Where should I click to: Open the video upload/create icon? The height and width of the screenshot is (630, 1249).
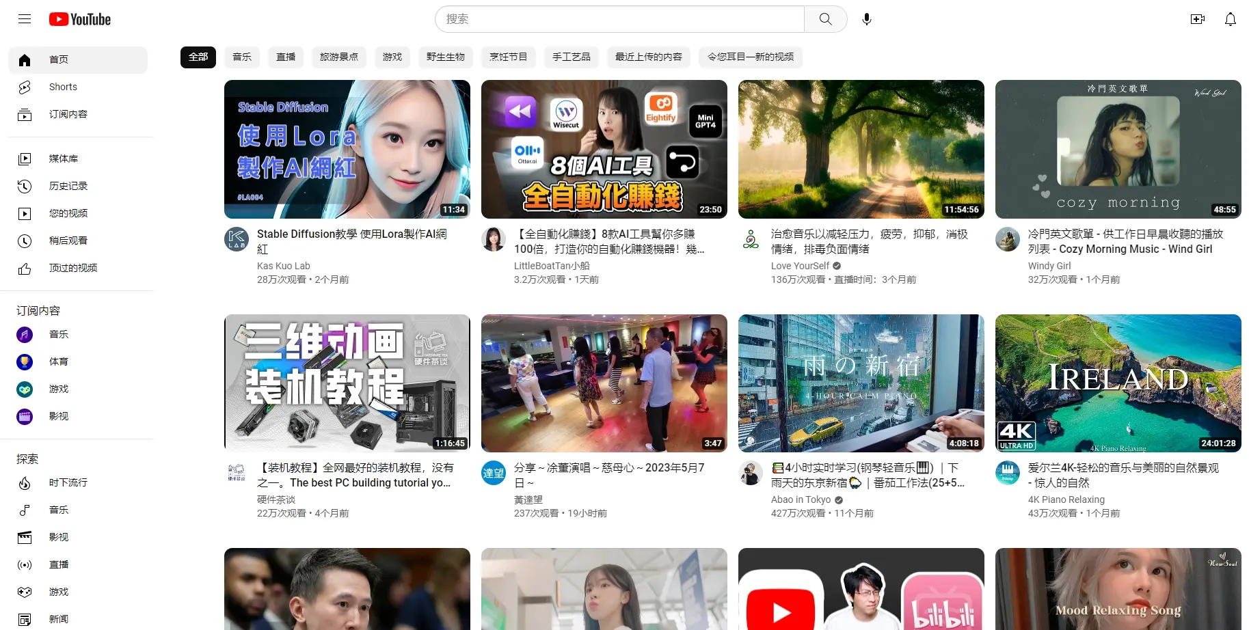pos(1198,18)
